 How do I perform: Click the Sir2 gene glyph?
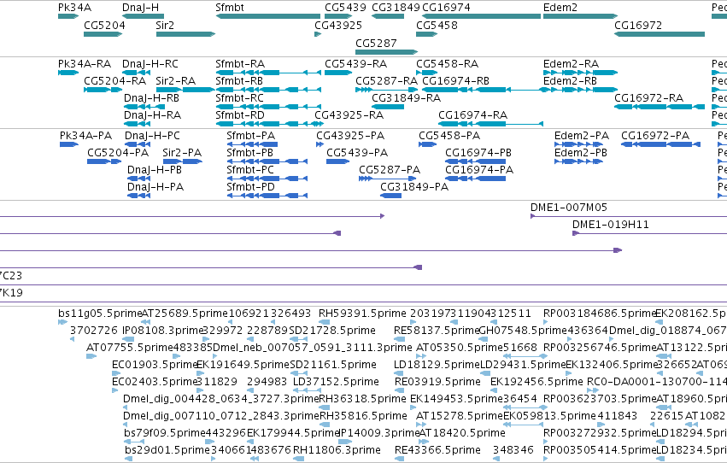185,34
